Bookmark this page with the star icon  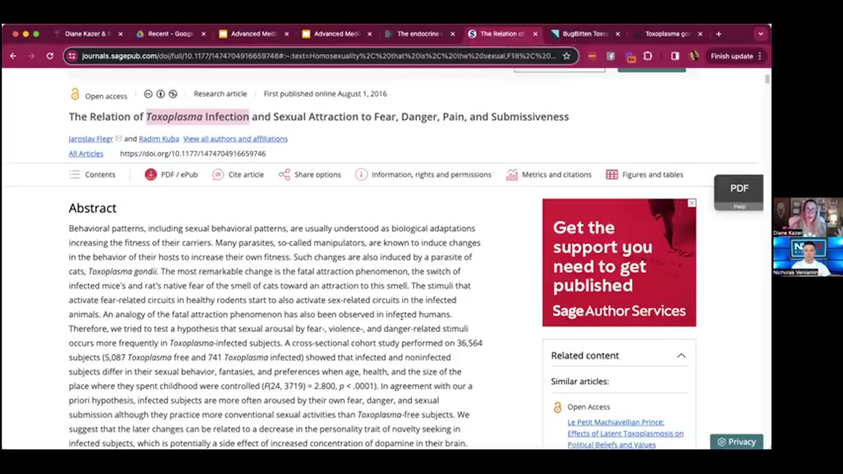566,56
